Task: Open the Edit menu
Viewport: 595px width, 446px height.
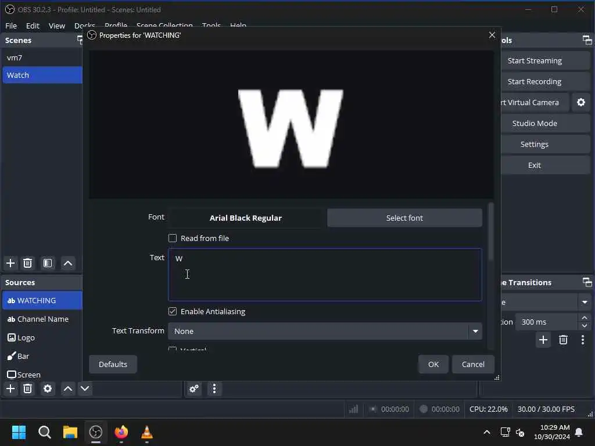Action: click(x=33, y=26)
